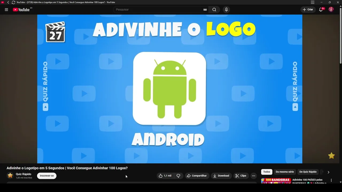Open the Quiz Rápido channel avatar
This screenshot has height=192, width=342.
point(10,175)
